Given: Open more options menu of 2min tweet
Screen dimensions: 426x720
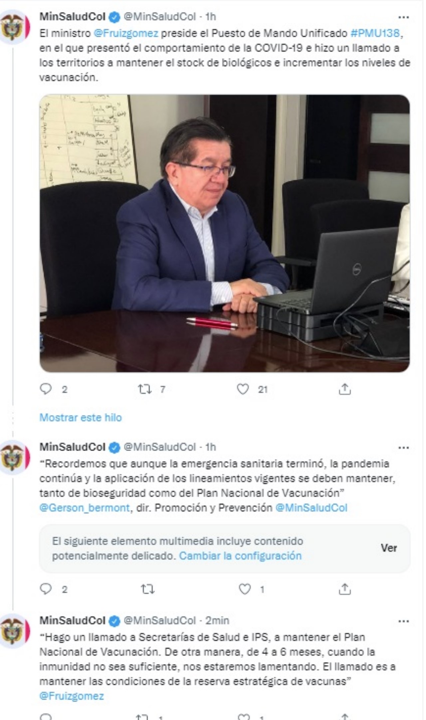Looking at the screenshot, I should pyautogui.click(x=403, y=621).
